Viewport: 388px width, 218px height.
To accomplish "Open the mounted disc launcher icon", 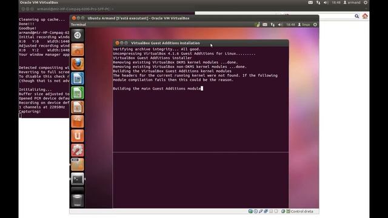I will click(78, 164).
